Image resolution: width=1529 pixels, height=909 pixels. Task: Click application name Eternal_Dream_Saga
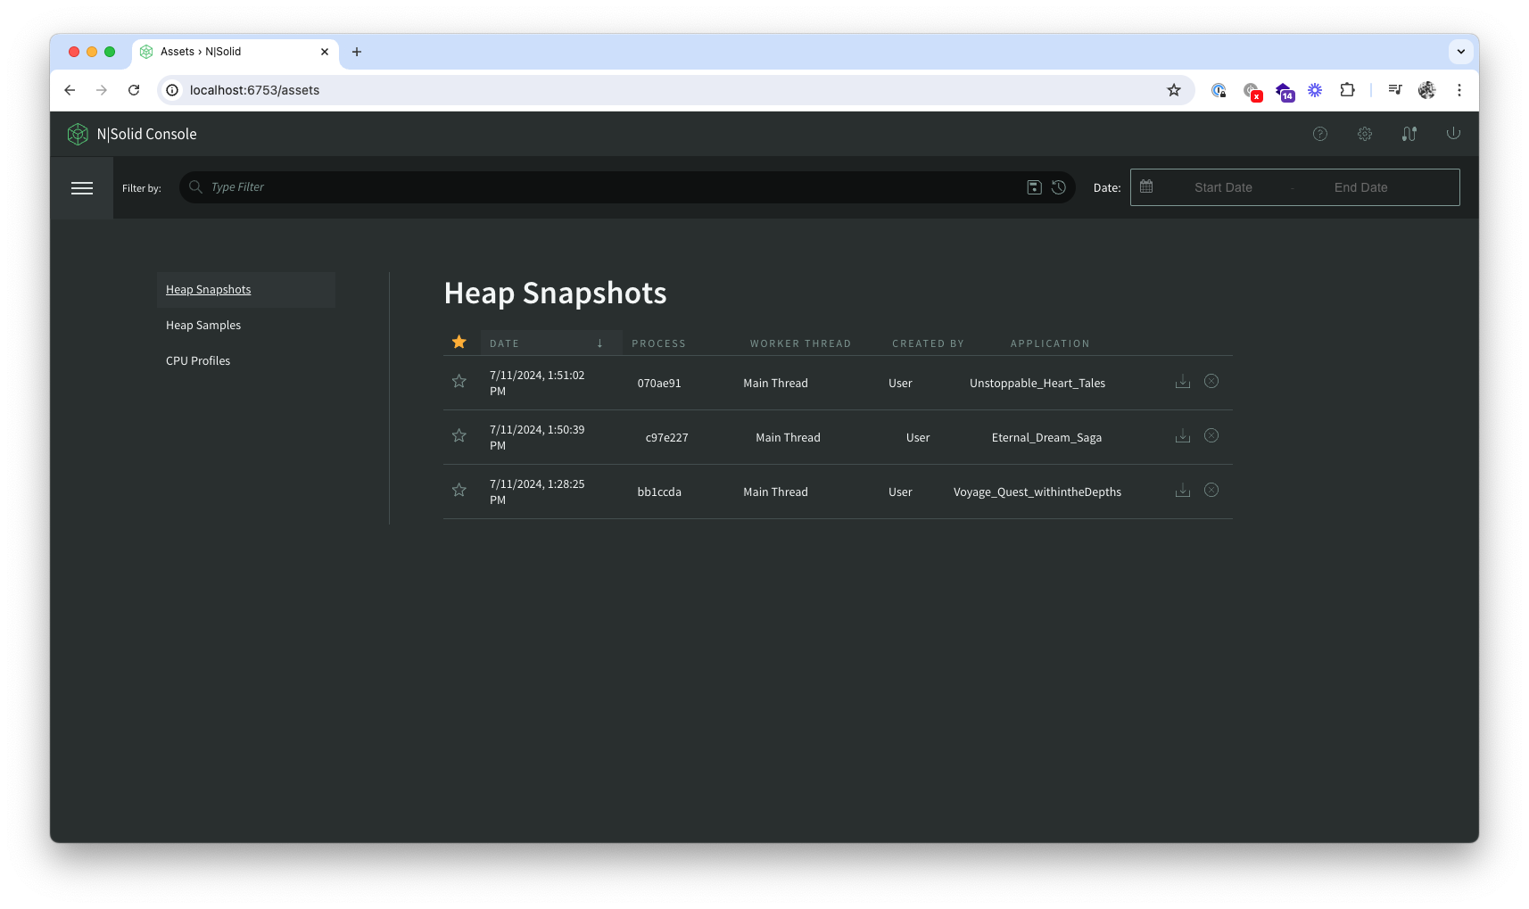(1046, 438)
